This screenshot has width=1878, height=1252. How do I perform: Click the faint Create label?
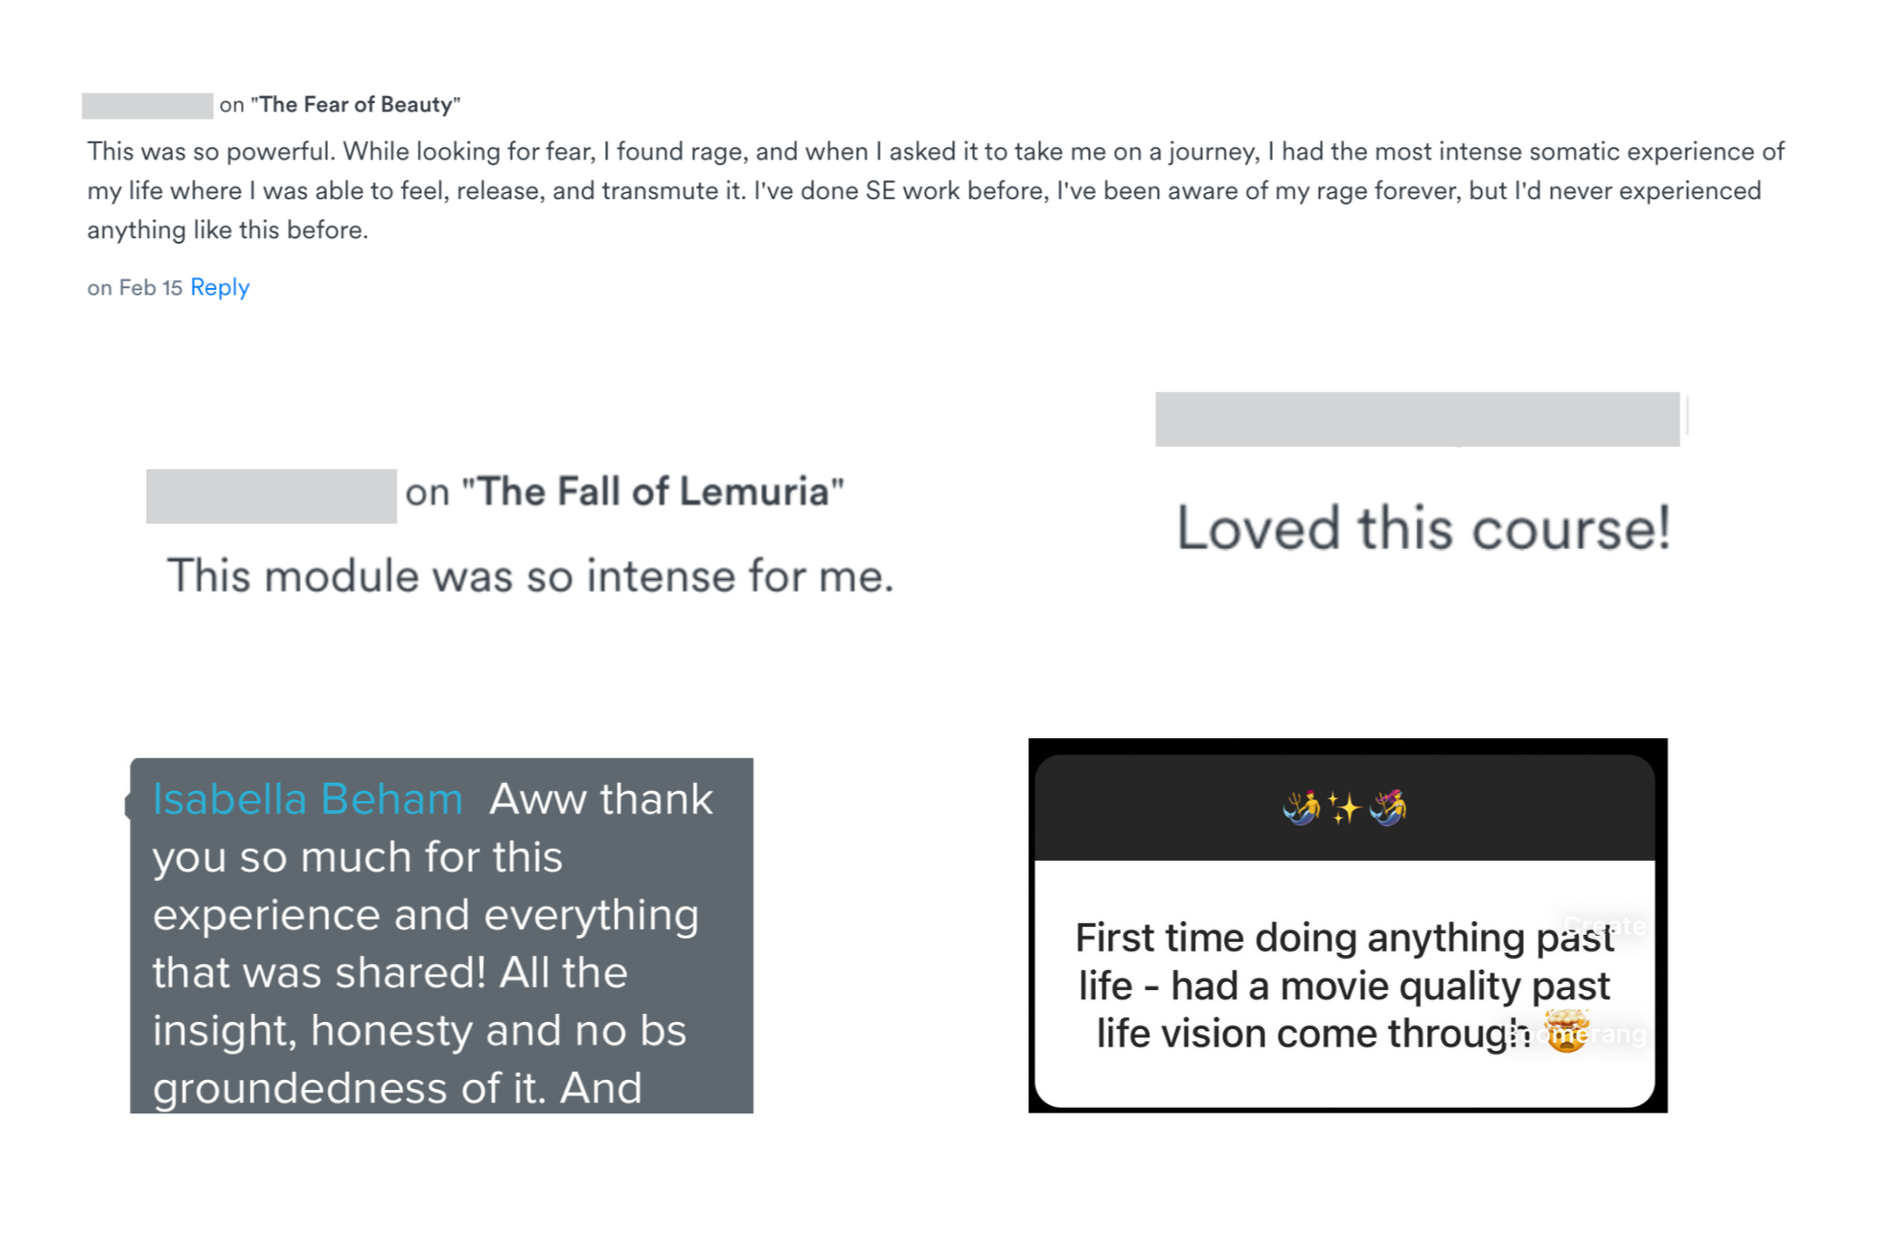click(x=1604, y=925)
